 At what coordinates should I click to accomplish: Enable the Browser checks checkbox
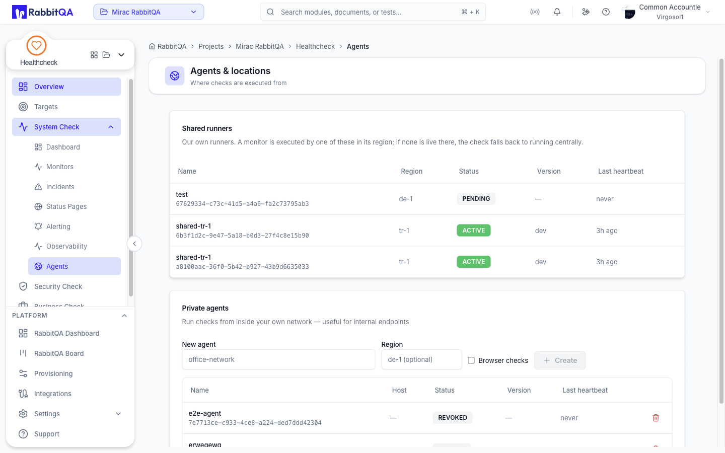tap(471, 360)
